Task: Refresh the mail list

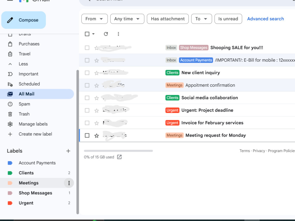Action: [106, 34]
